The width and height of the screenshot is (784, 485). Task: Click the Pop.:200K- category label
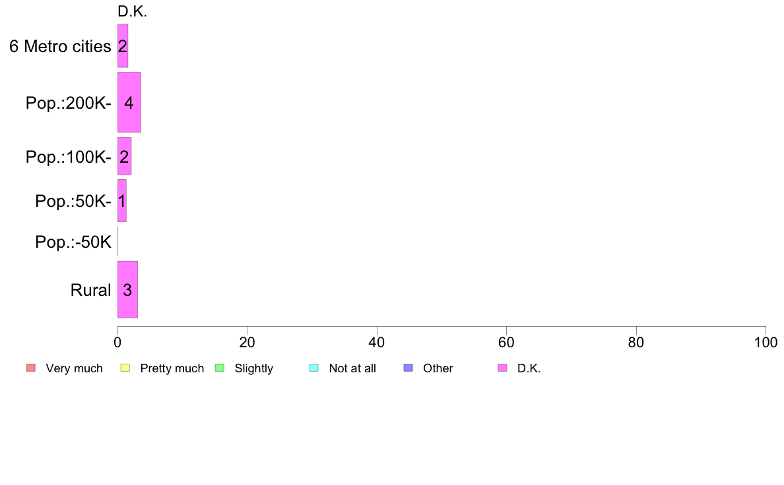click(69, 103)
